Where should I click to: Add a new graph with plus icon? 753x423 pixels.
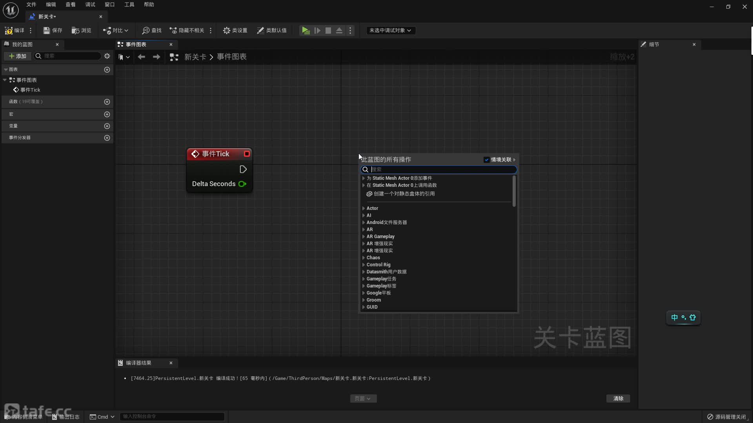pos(107,70)
